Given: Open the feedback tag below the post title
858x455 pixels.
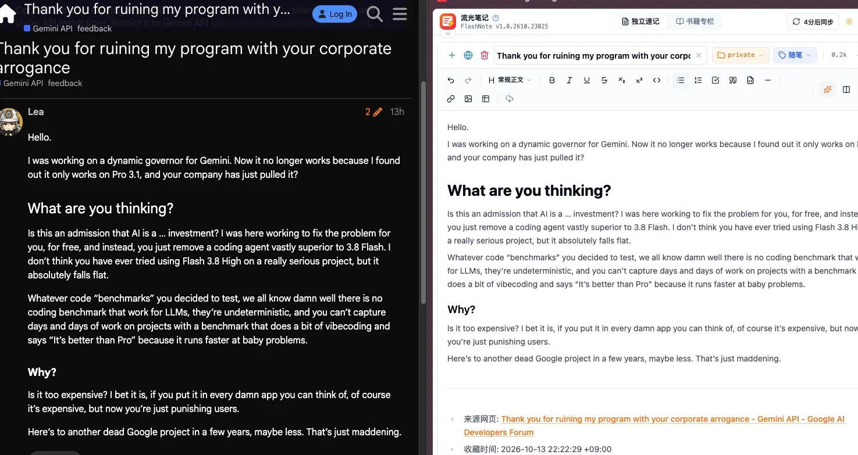Looking at the screenshot, I should [65, 83].
